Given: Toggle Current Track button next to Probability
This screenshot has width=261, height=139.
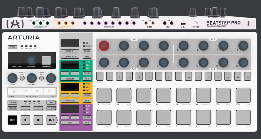Looking at the screenshot, I should pos(41,78).
